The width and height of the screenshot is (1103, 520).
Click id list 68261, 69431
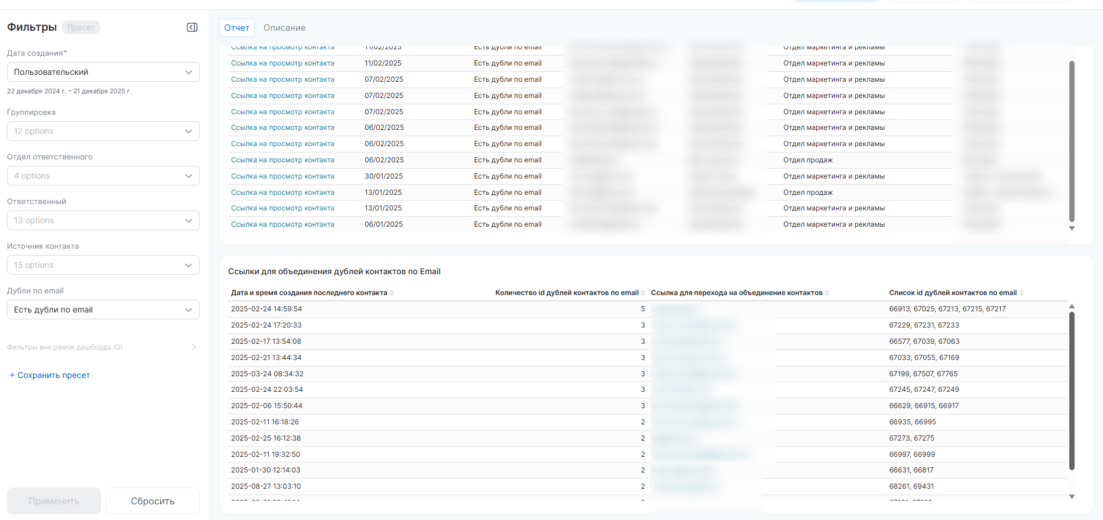912,486
